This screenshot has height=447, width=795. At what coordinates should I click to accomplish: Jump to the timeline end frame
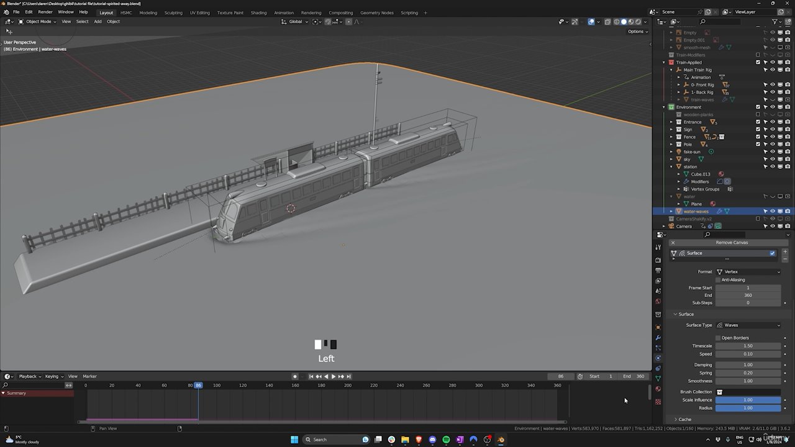(348, 376)
